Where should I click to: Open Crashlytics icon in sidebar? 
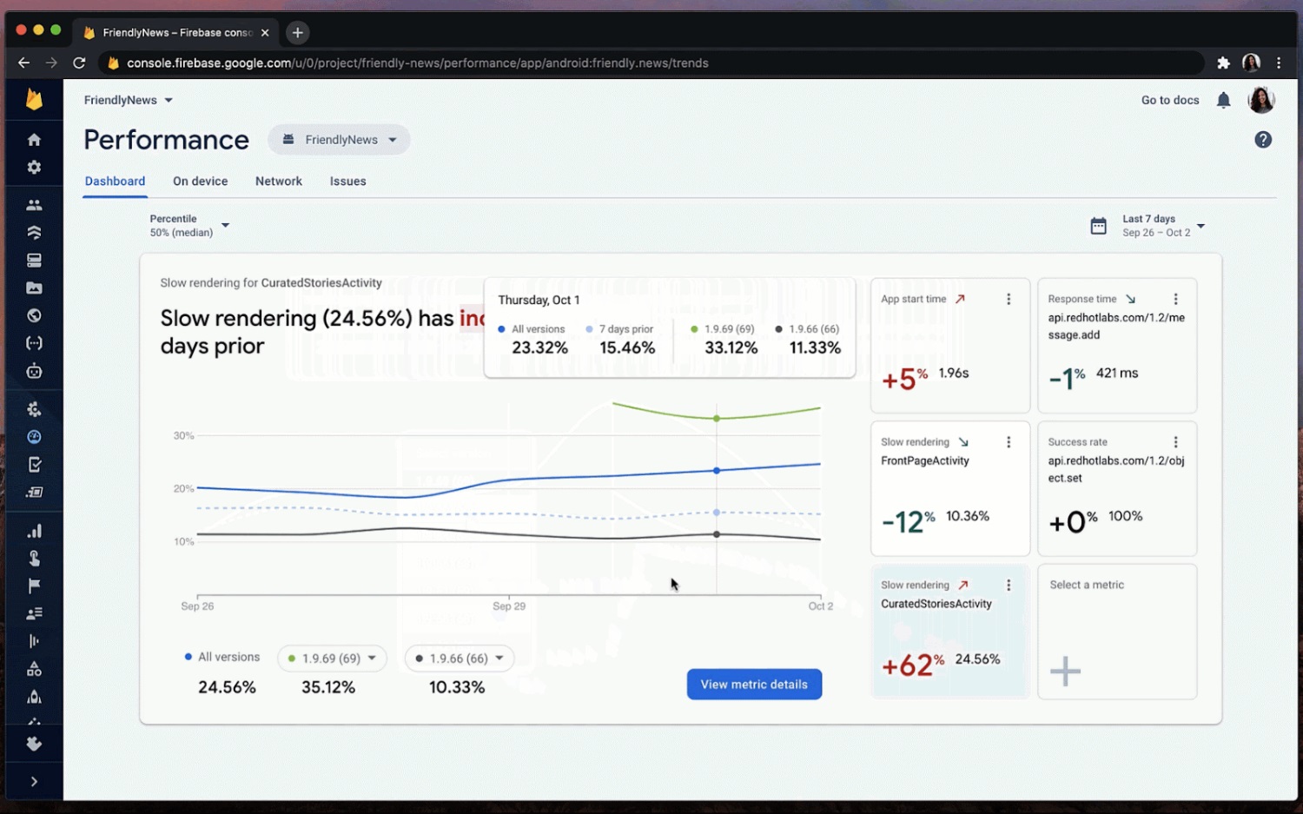pyautogui.click(x=34, y=409)
